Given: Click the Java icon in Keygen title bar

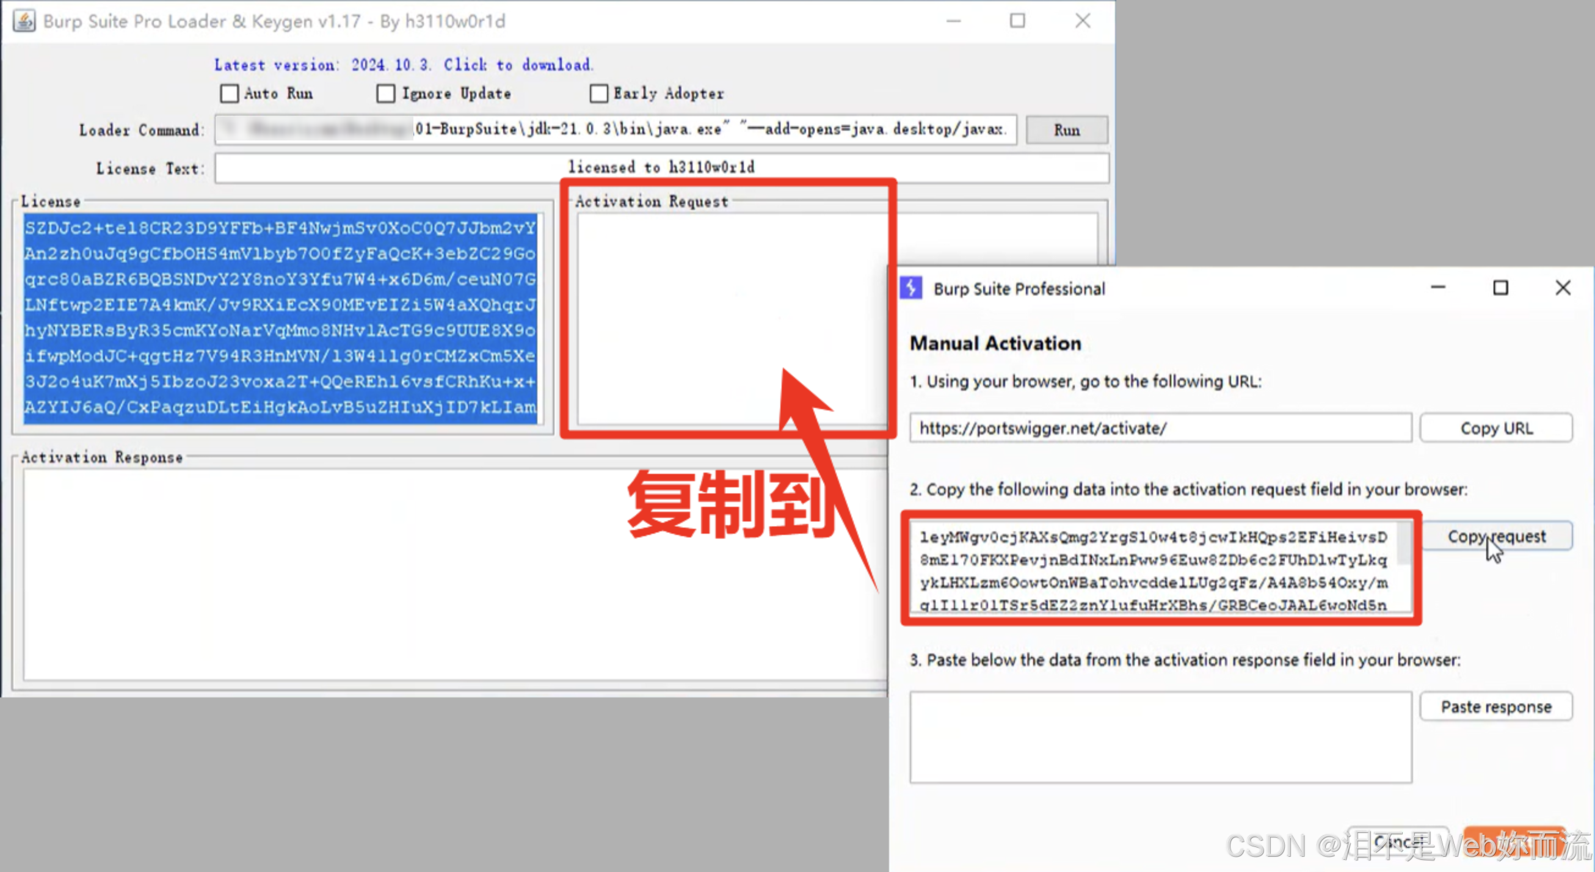Looking at the screenshot, I should coord(24,21).
